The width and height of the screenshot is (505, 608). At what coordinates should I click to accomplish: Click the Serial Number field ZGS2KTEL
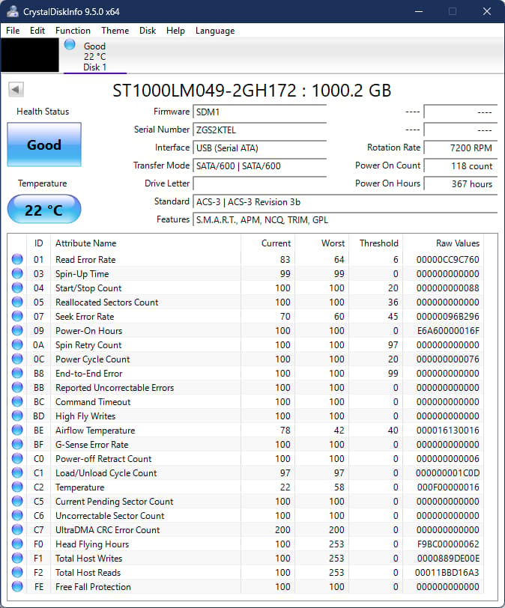260,130
